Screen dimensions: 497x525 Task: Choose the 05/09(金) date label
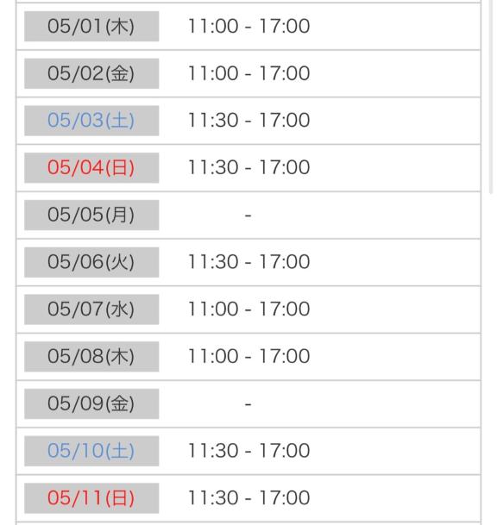(91, 403)
